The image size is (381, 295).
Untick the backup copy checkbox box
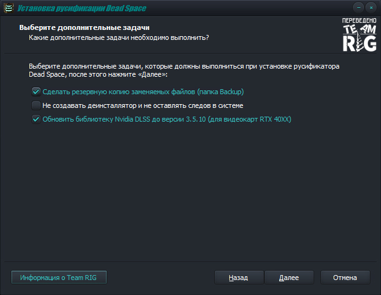[36, 92]
